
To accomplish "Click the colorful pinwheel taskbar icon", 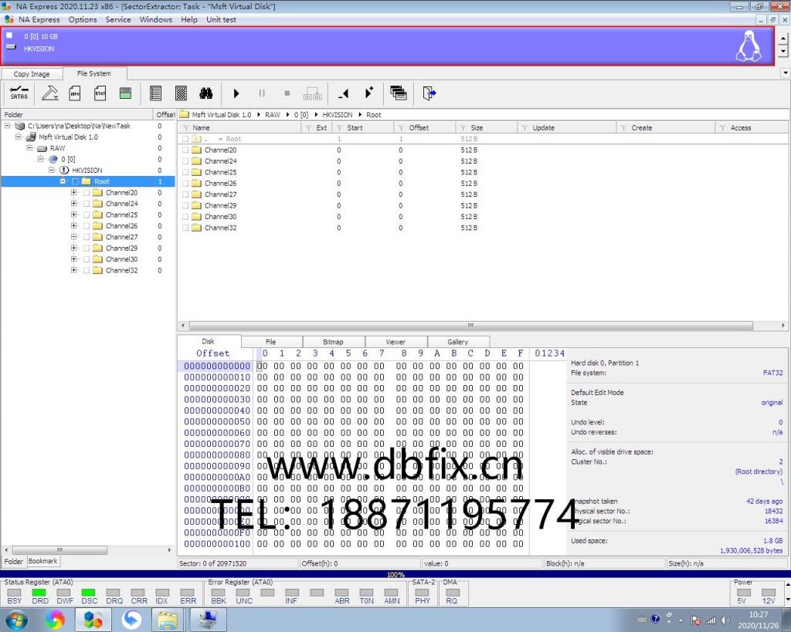I will [x=55, y=620].
